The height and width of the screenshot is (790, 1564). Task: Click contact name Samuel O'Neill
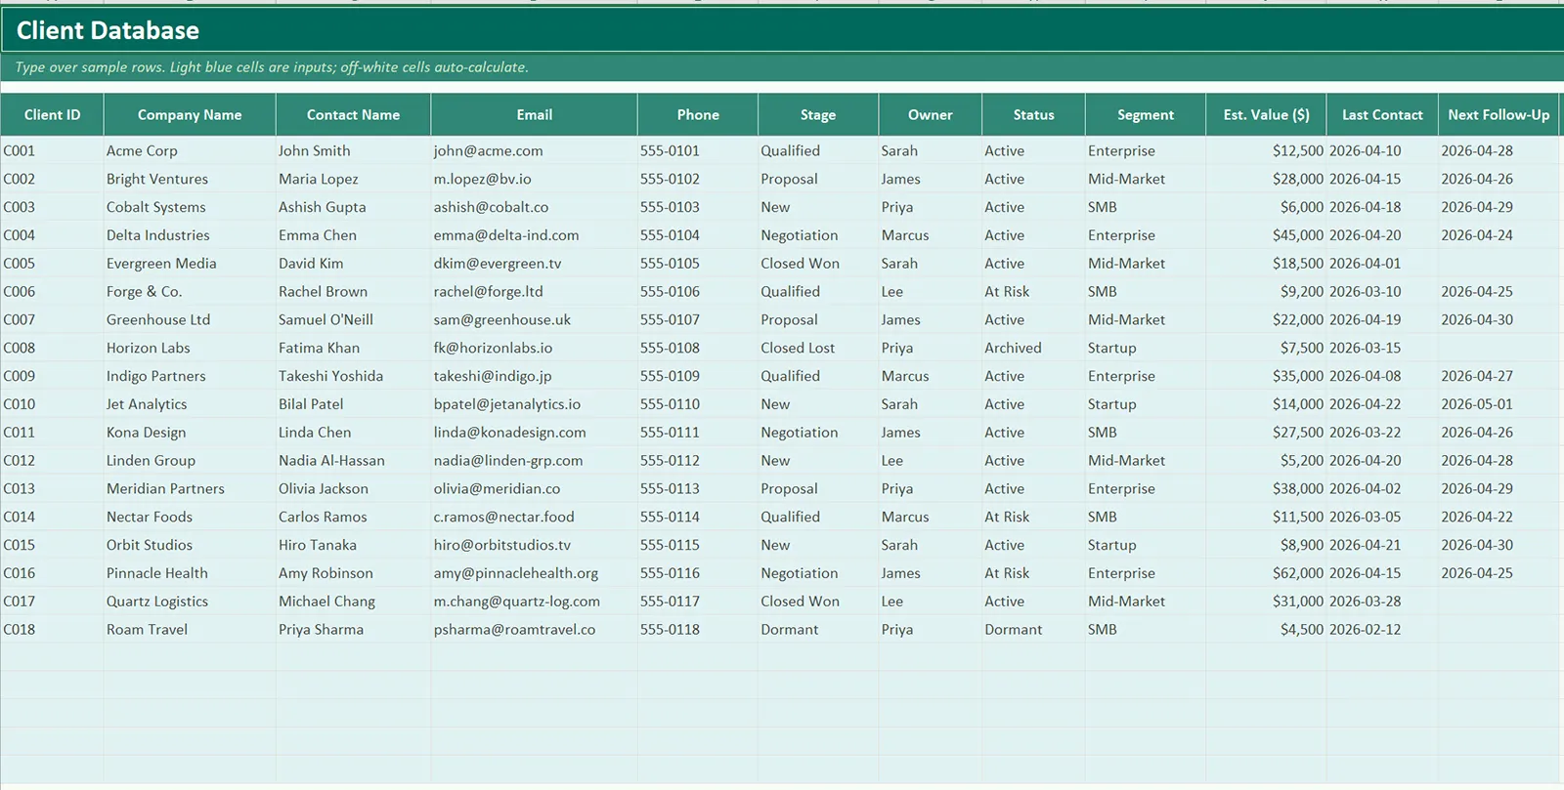[353, 319]
